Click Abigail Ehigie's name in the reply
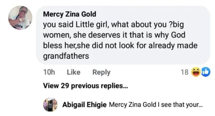This screenshot has width=215, height=116. (x=84, y=105)
